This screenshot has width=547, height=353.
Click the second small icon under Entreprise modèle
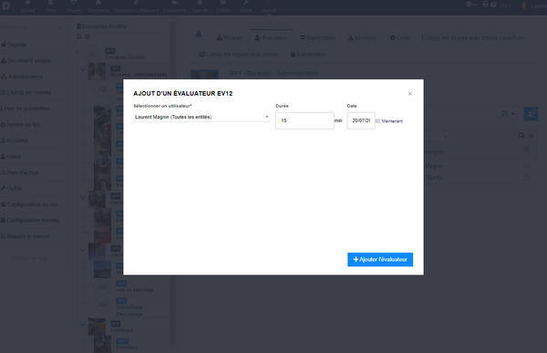88,36
